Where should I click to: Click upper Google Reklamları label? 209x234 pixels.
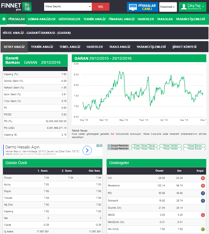pos(118,146)
